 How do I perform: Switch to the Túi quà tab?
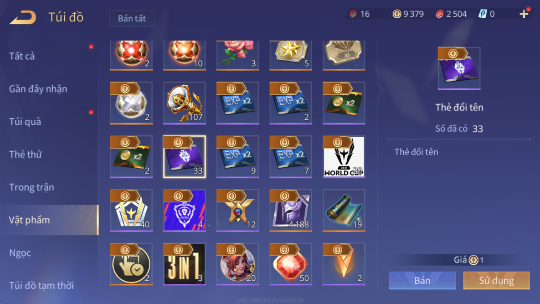[x=25, y=122]
